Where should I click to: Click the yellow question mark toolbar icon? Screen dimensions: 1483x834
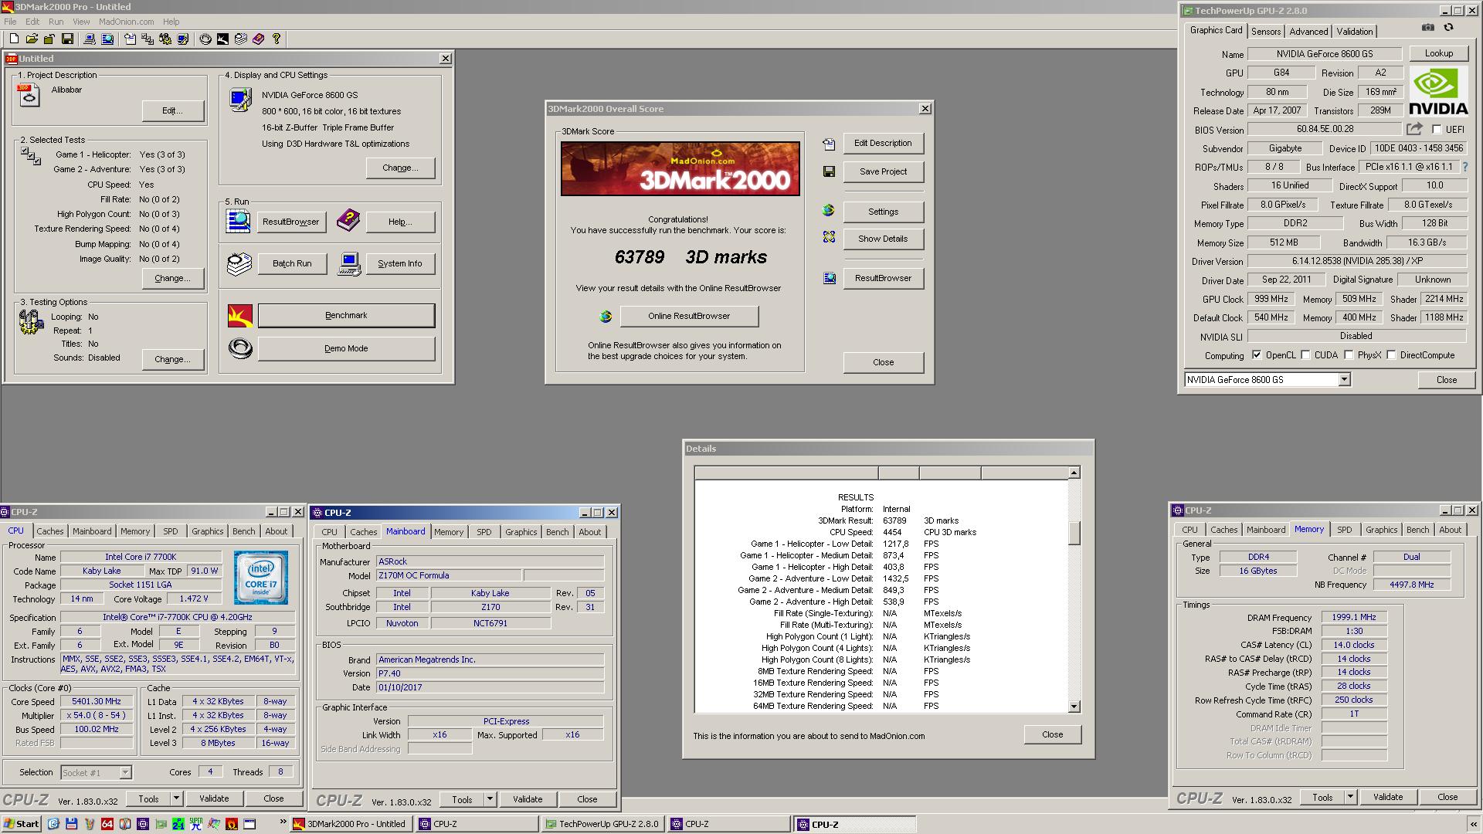tap(277, 39)
